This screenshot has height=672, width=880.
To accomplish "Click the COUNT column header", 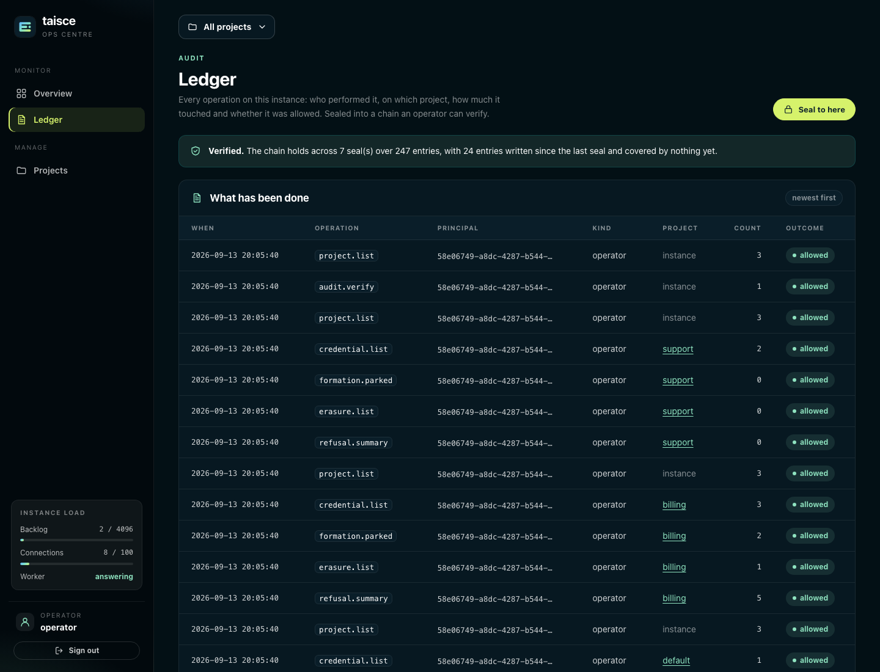I will 747,228.
